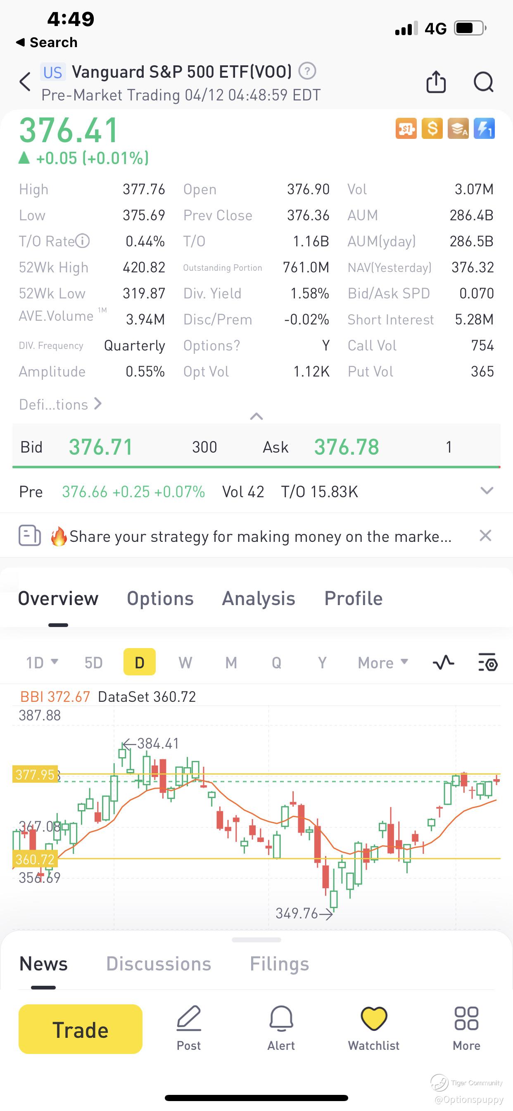Image resolution: width=513 pixels, height=1111 pixels.
Task: Dismiss the share strategy banner
Action: tap(485, 536)
